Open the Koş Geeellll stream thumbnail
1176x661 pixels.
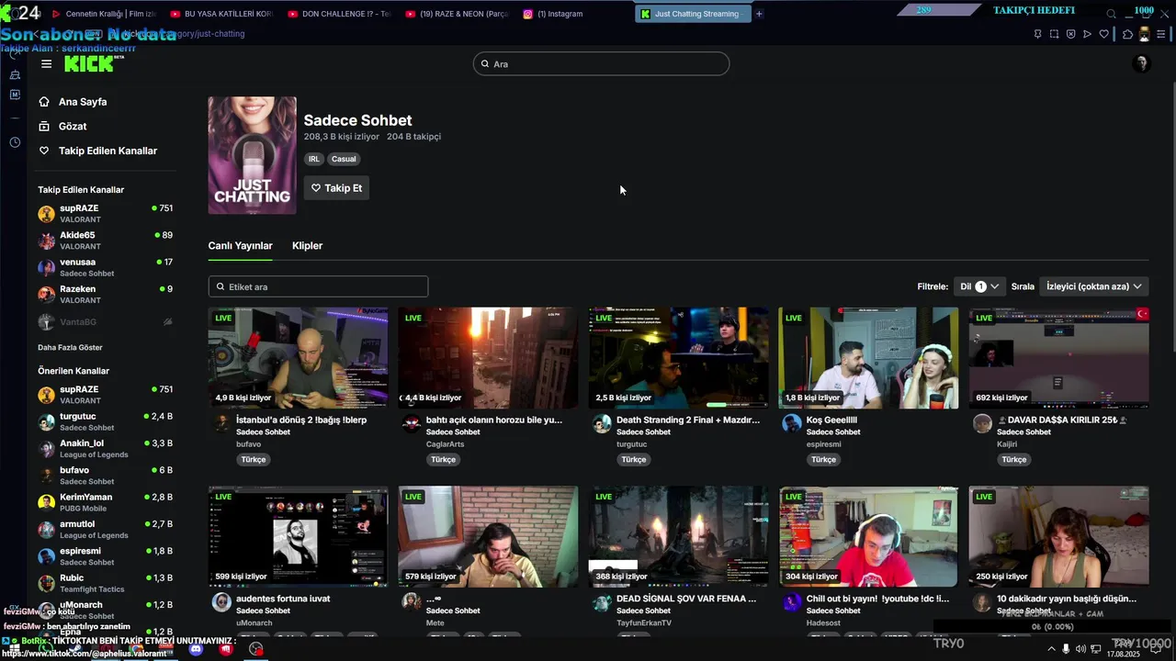(868, 358)
